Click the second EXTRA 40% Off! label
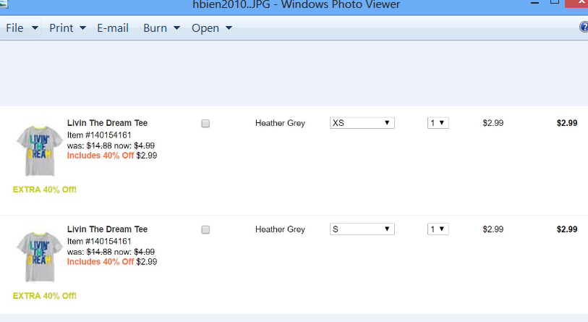The width and height of the screenshot is (588, 322). click(x=45, y=296)
